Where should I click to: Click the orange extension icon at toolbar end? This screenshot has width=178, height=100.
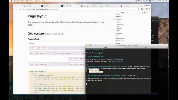(150, 9)
